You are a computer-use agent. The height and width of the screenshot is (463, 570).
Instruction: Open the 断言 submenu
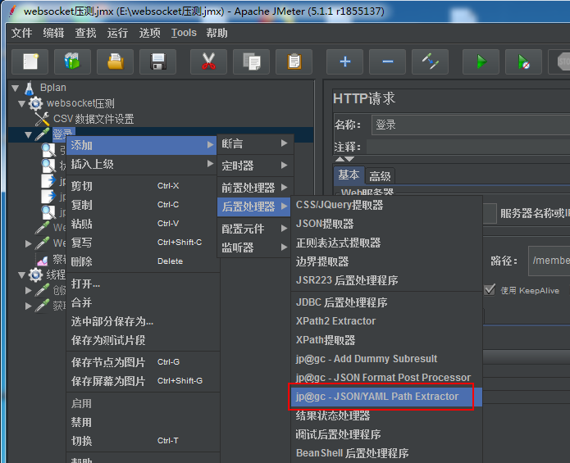click(x=254, y=143)
